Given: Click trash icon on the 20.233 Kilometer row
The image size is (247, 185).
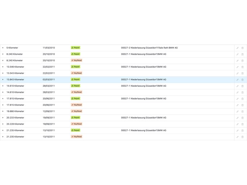Looking at the screenshot, I should pyautogui.click(x=242, y=118).
